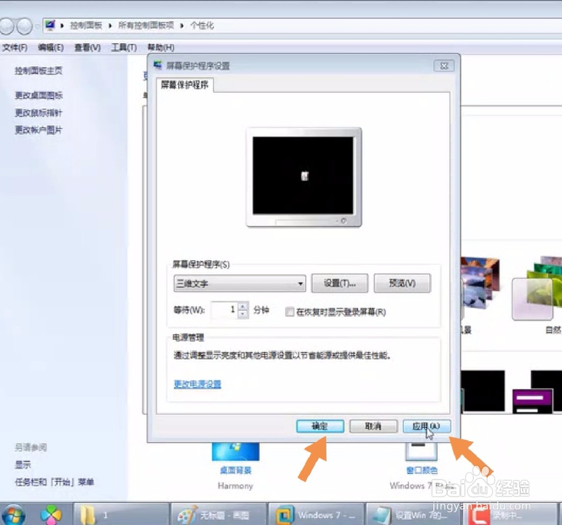Click the wait time input field

(x=224, y=310)
